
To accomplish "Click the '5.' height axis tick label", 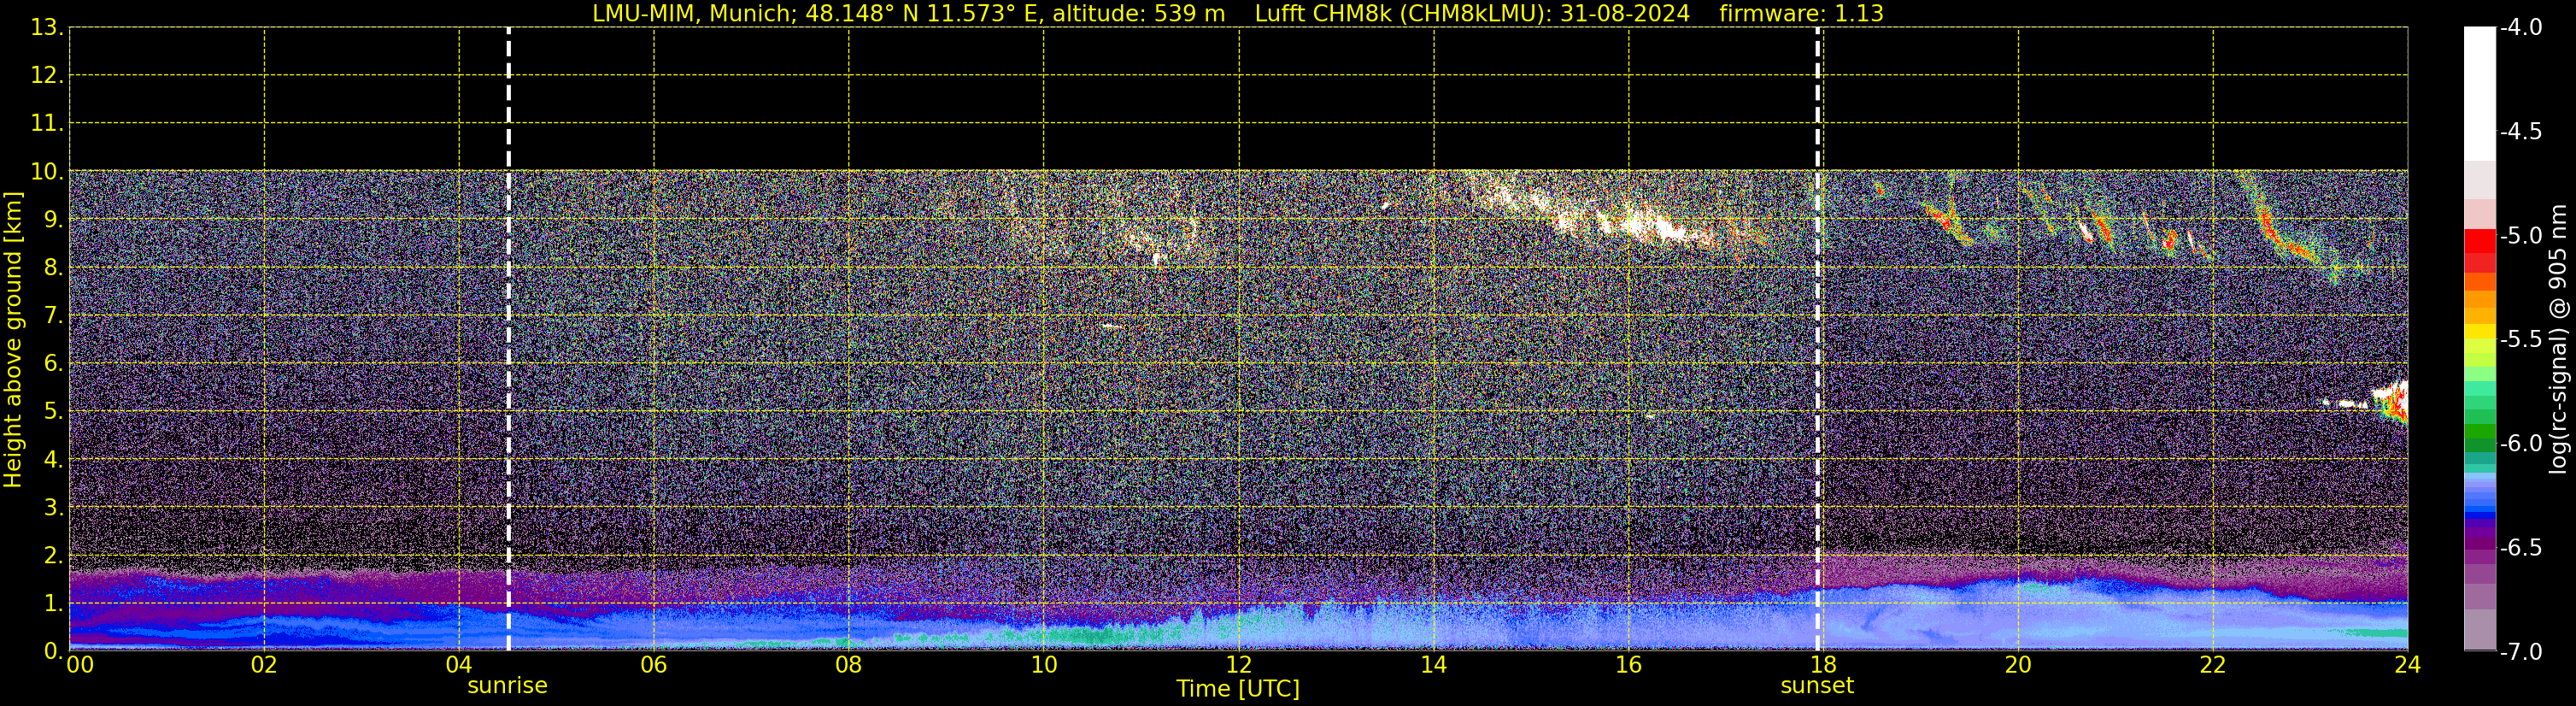I will coord(54,412).
